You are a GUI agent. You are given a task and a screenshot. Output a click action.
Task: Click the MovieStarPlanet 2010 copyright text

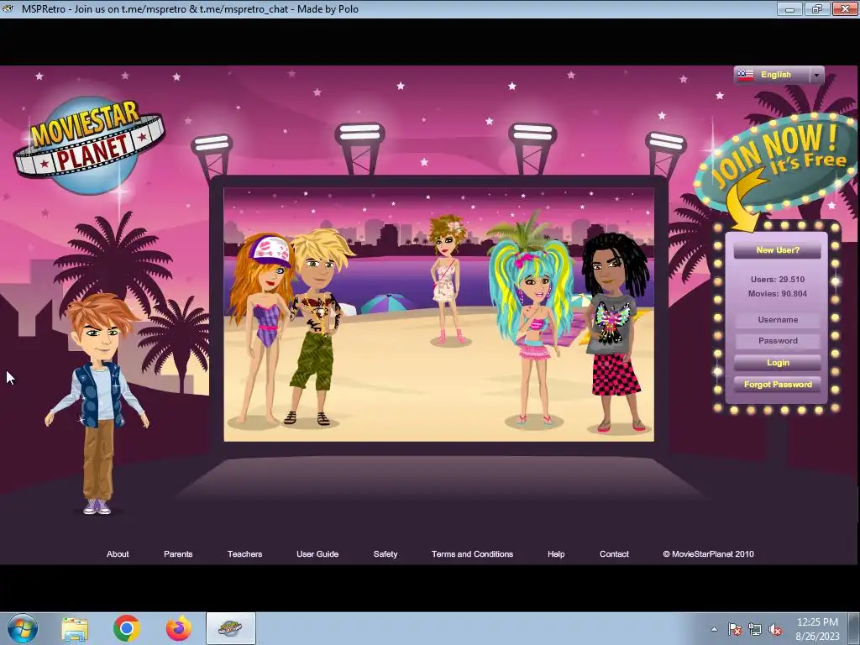pyautogui.click(x=708, y=554)
